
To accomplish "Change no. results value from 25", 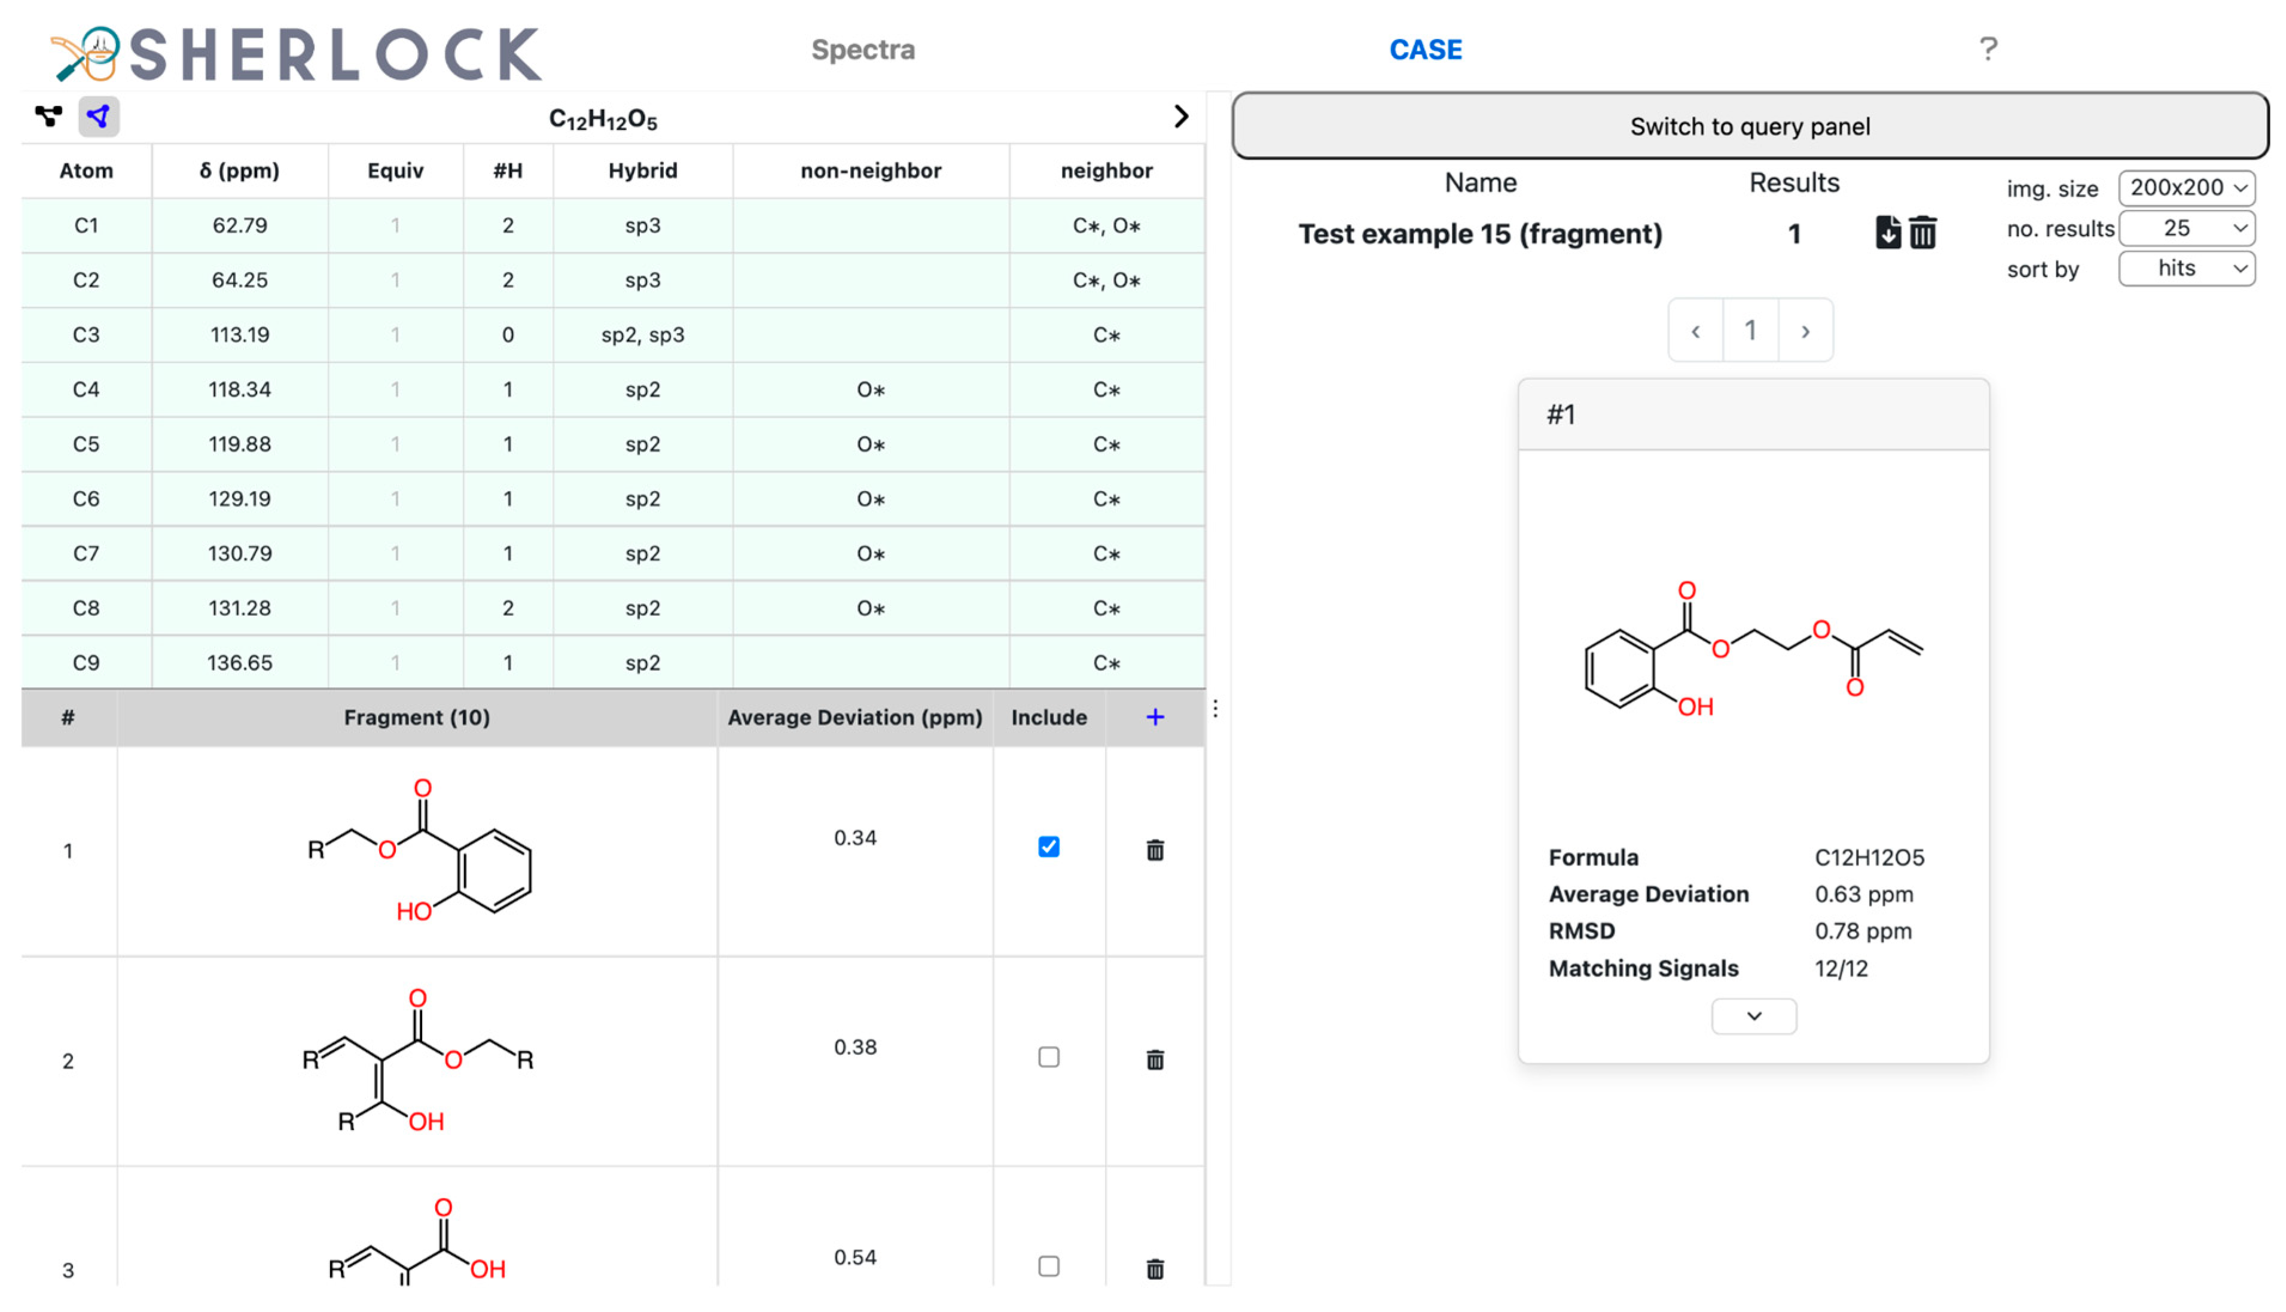I will pos(2187,228).
